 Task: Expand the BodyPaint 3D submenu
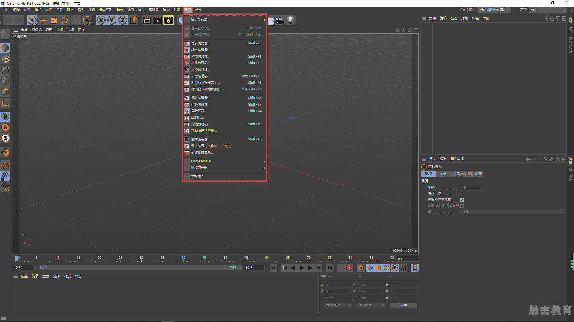click(x=225, y=161)
